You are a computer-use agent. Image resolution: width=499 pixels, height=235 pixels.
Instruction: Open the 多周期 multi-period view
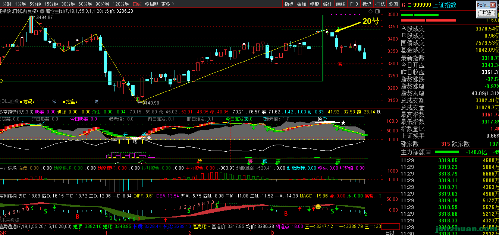tap(151, 4)
